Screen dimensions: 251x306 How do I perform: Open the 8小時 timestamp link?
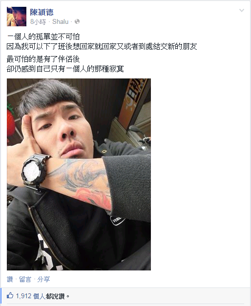coord(38,21)
